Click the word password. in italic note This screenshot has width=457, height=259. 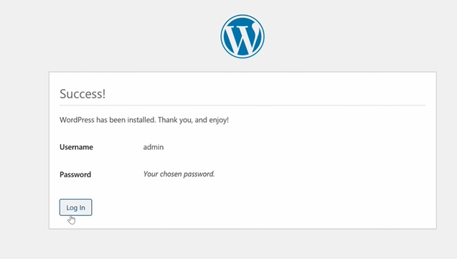click(199, 174)
